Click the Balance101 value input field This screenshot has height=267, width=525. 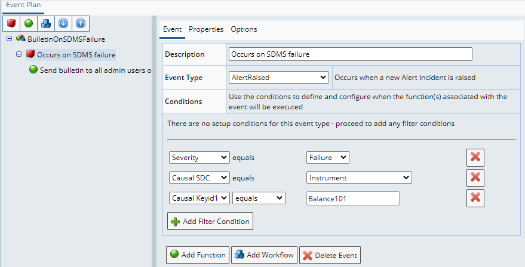tap(353, 198)
